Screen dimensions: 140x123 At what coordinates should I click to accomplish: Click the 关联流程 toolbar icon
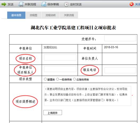(x=21, y=4)
